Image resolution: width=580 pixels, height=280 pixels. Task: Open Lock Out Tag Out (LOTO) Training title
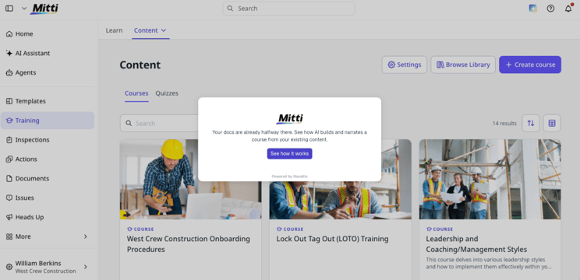[332, 239]
